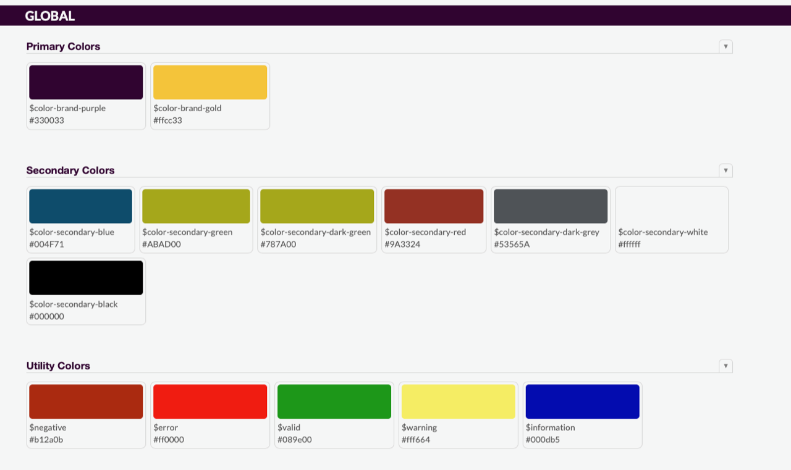This screenshot has width=791, height=470.
Task: Click the #787A00 hex code
Action: point(278,245)
